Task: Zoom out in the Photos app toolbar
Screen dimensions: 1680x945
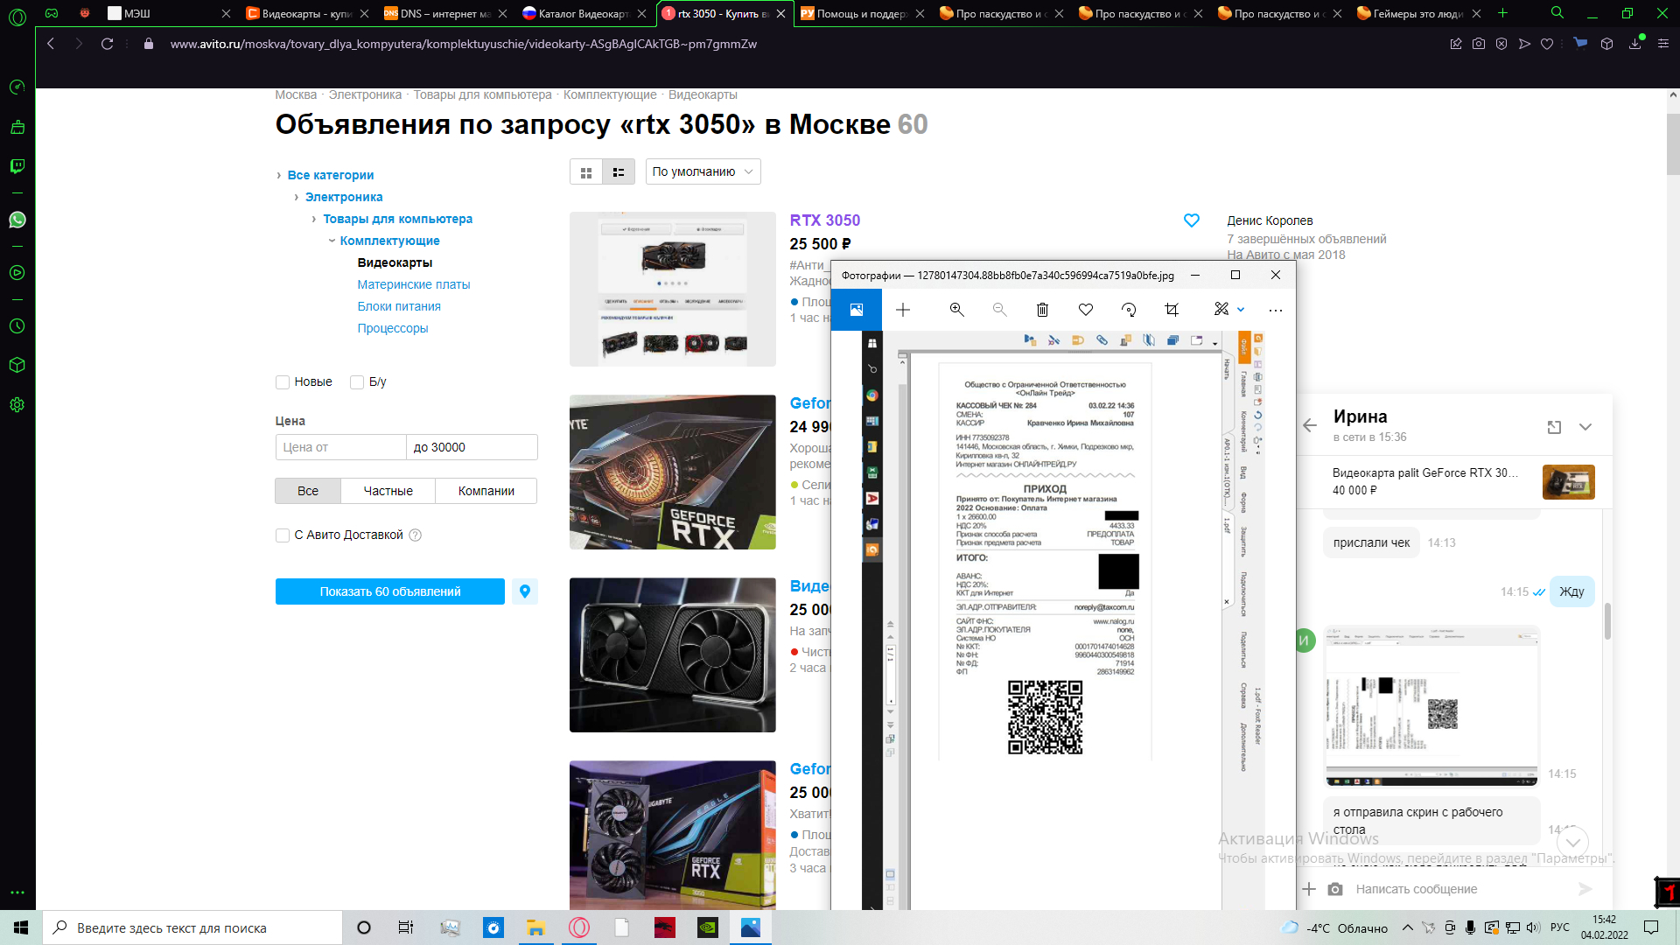Action: pyautogui.click(x=999, y=310)
